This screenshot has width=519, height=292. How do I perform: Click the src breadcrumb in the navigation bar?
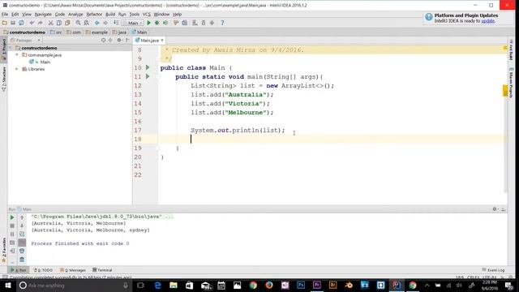point(56,32)
